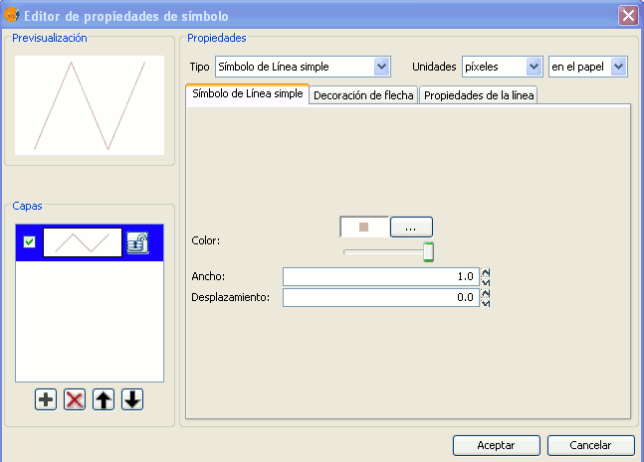Decrease Ancho value with down spinner
This screenshot has width=644, height=462.
click(486, 282)
